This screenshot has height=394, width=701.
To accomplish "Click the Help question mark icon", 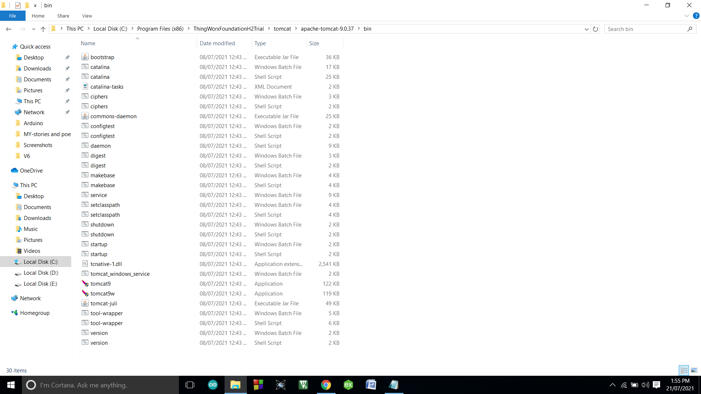I will point(696,16).
